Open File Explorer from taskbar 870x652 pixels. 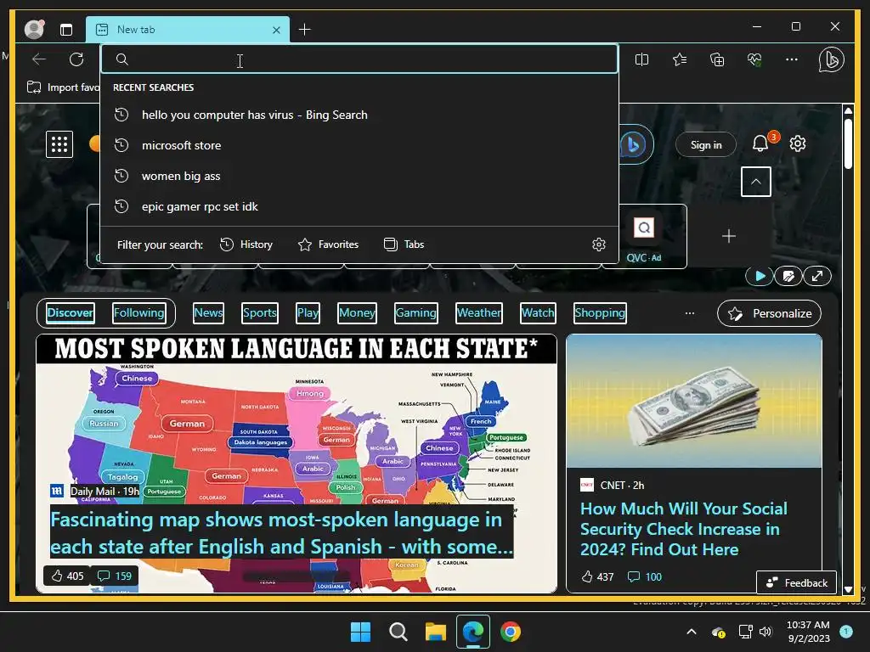tap(436, 632)
